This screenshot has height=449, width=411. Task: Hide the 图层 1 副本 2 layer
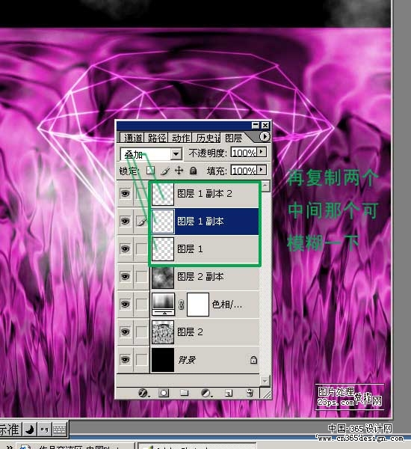tap(125, 194)
